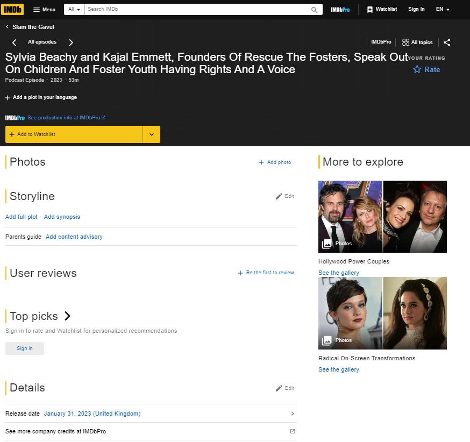
Task: Open See more company credits at IMDbPro
Action: pos(56,431)
